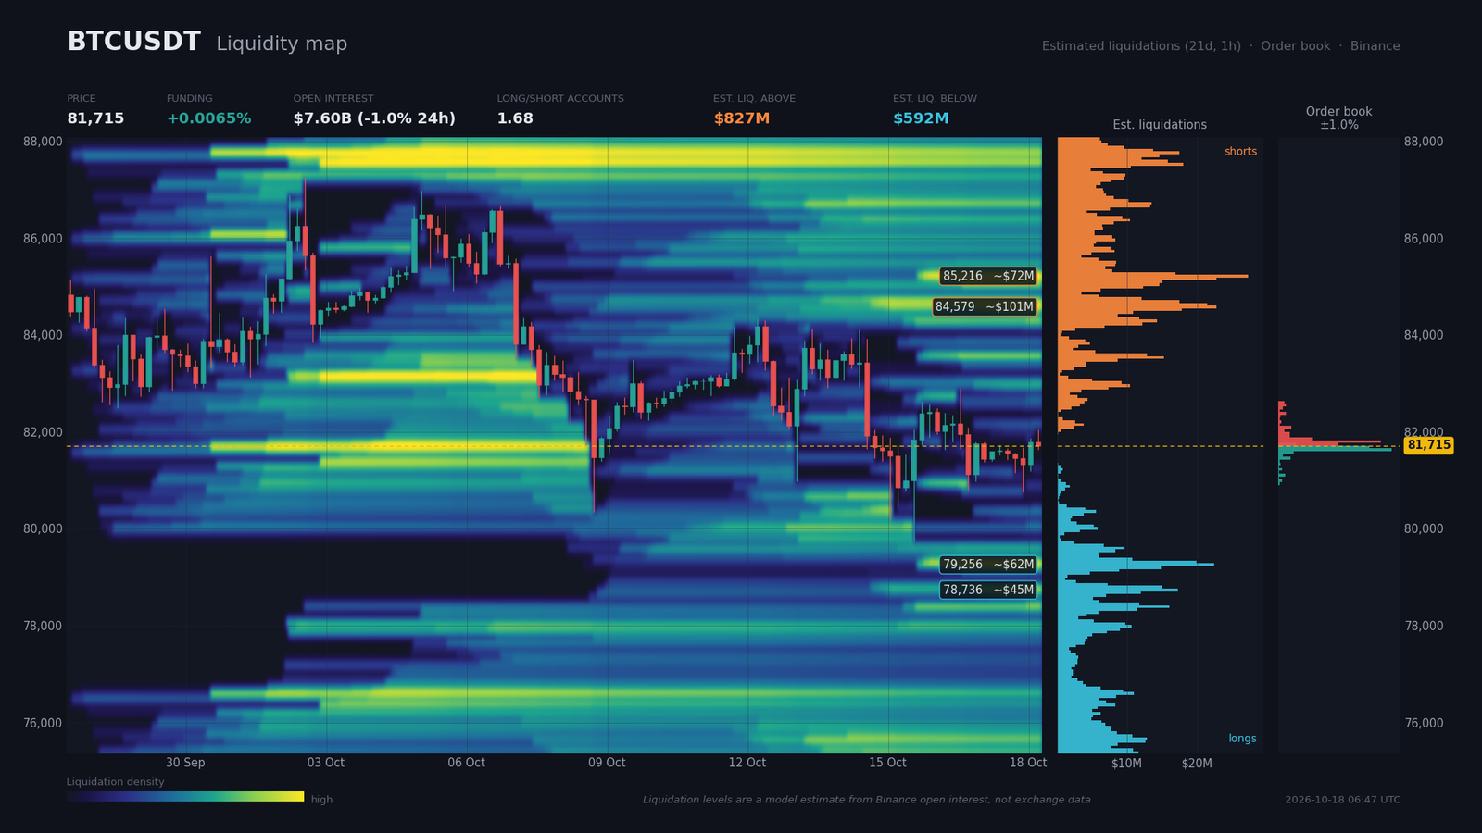Click the funding rate +0.0065%
This screenshot has width=1482, height=833.
(208, 118)
